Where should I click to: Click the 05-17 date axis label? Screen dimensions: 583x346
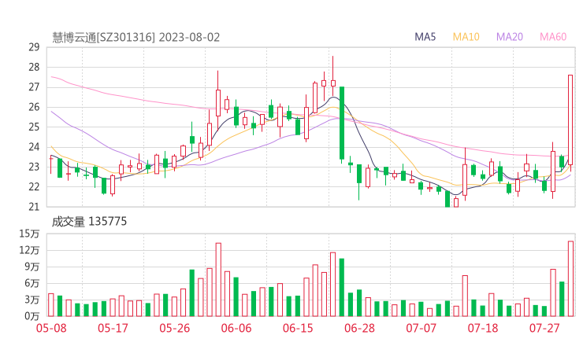coord(113,328)
